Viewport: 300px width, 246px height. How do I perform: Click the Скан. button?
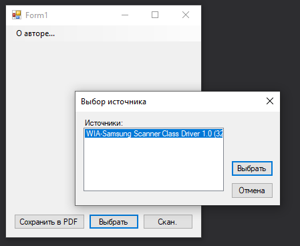click(168, 222)
